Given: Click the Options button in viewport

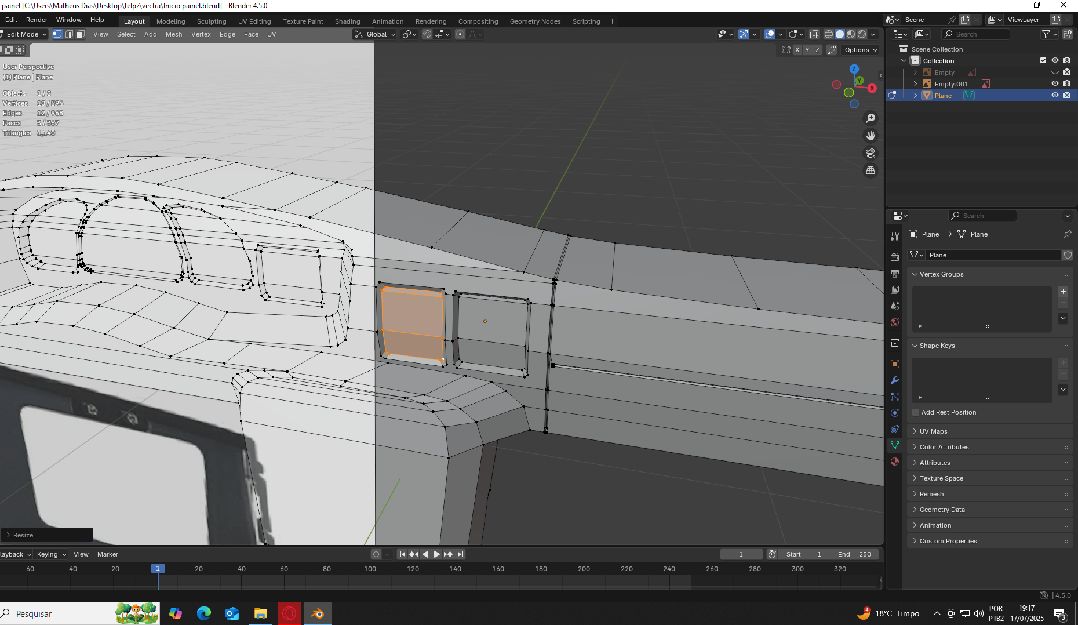Looking at the screenshot, I should [861, 50].
